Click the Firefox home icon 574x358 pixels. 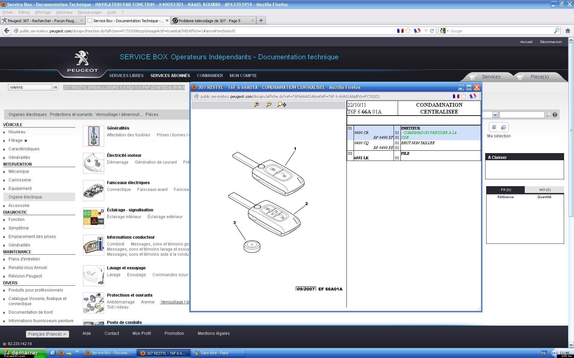click(568, 31)
